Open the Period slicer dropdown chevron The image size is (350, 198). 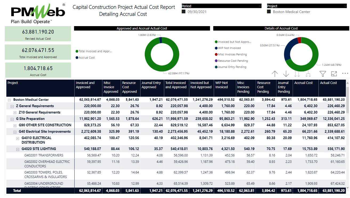pos(260,6)
